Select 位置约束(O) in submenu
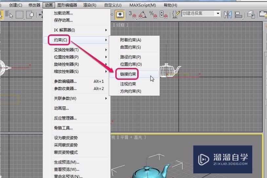The width and height of the screenshot is (267, 178). tap(134, 64)
